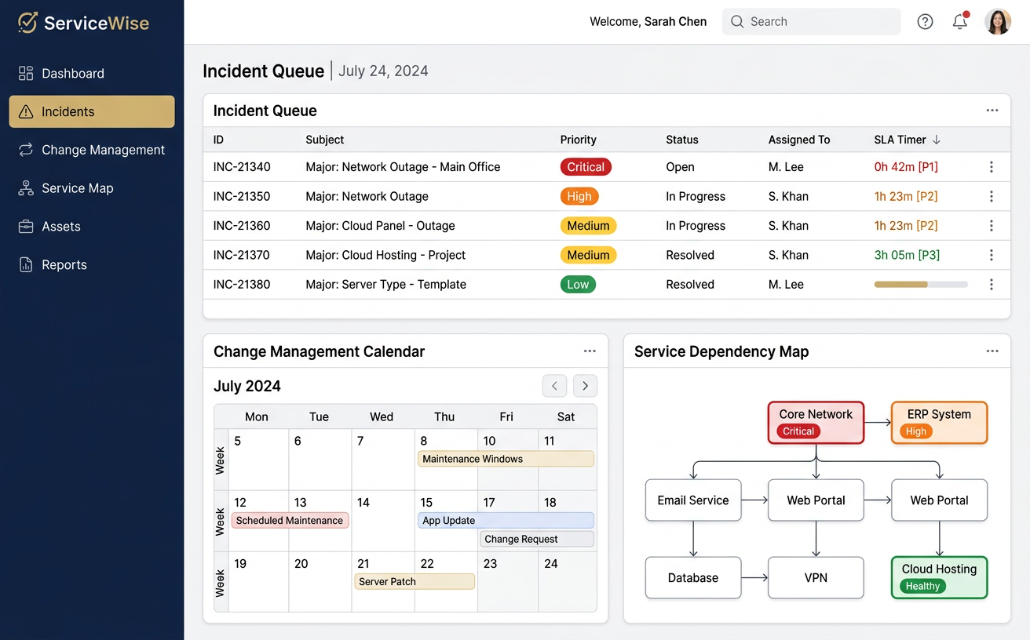Open the Server Patch calendar event
This screenshot has width=1030, height=640.
point(415,581)
